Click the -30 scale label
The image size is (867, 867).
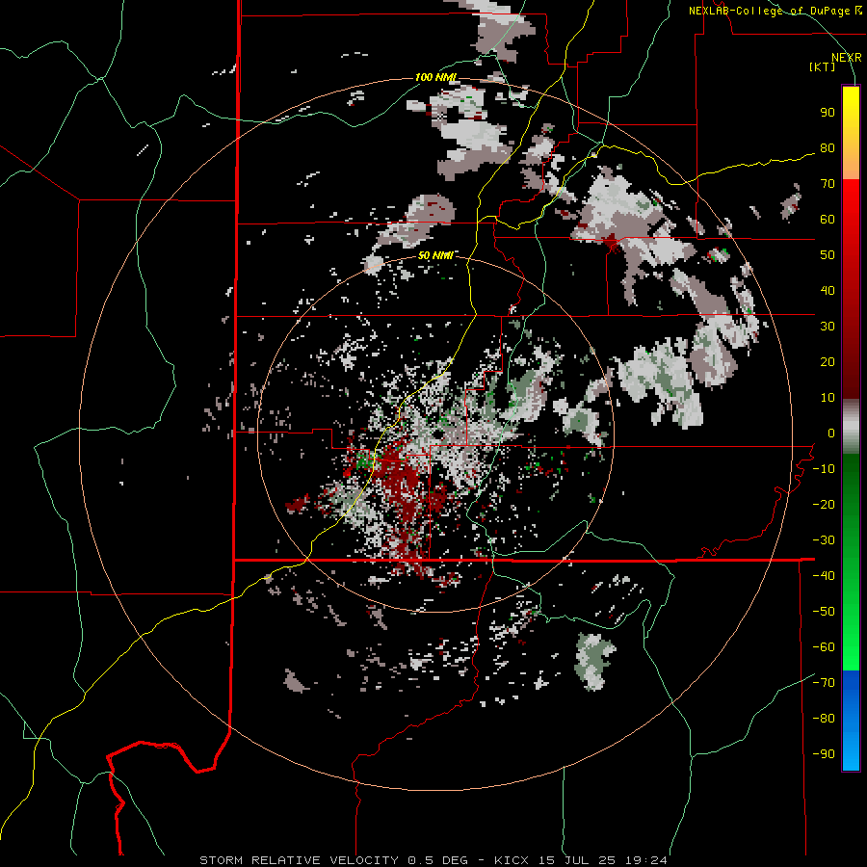coord(824,540)
